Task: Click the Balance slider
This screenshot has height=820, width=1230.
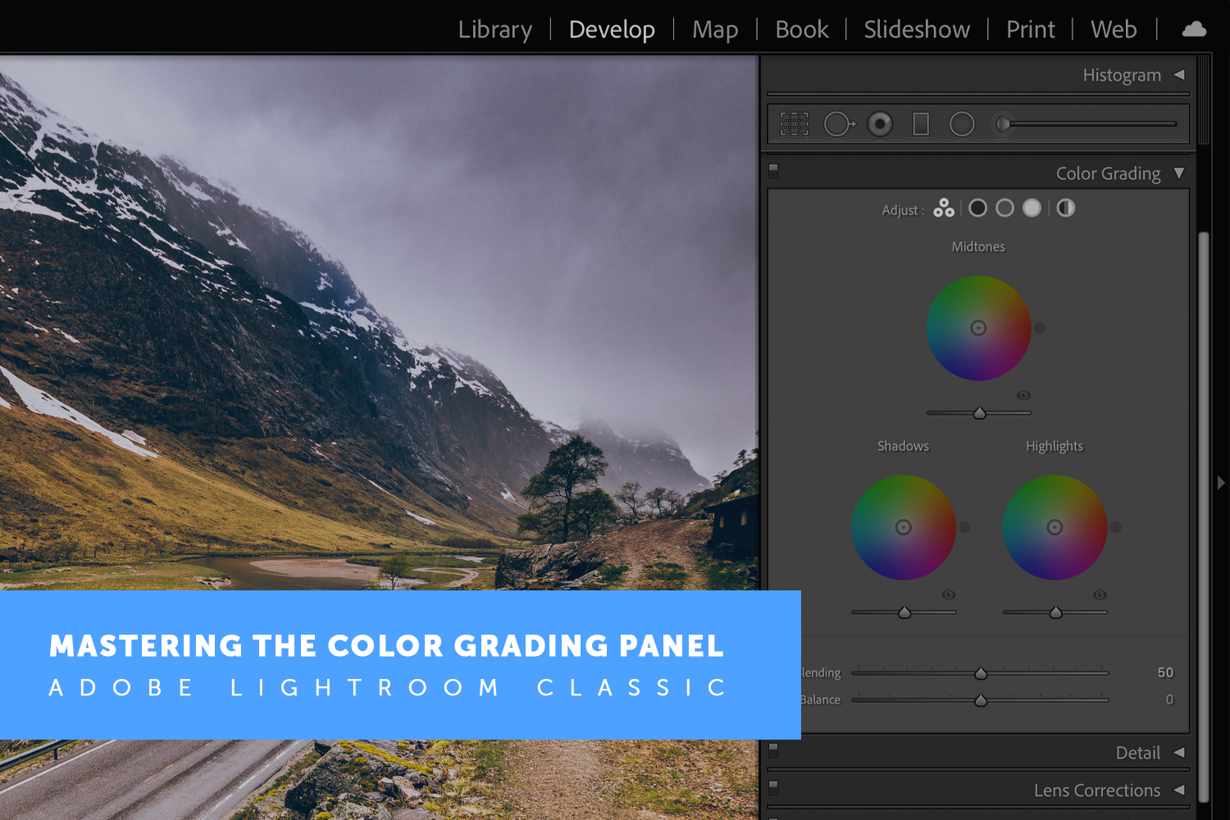Action: tap(980, 699)
